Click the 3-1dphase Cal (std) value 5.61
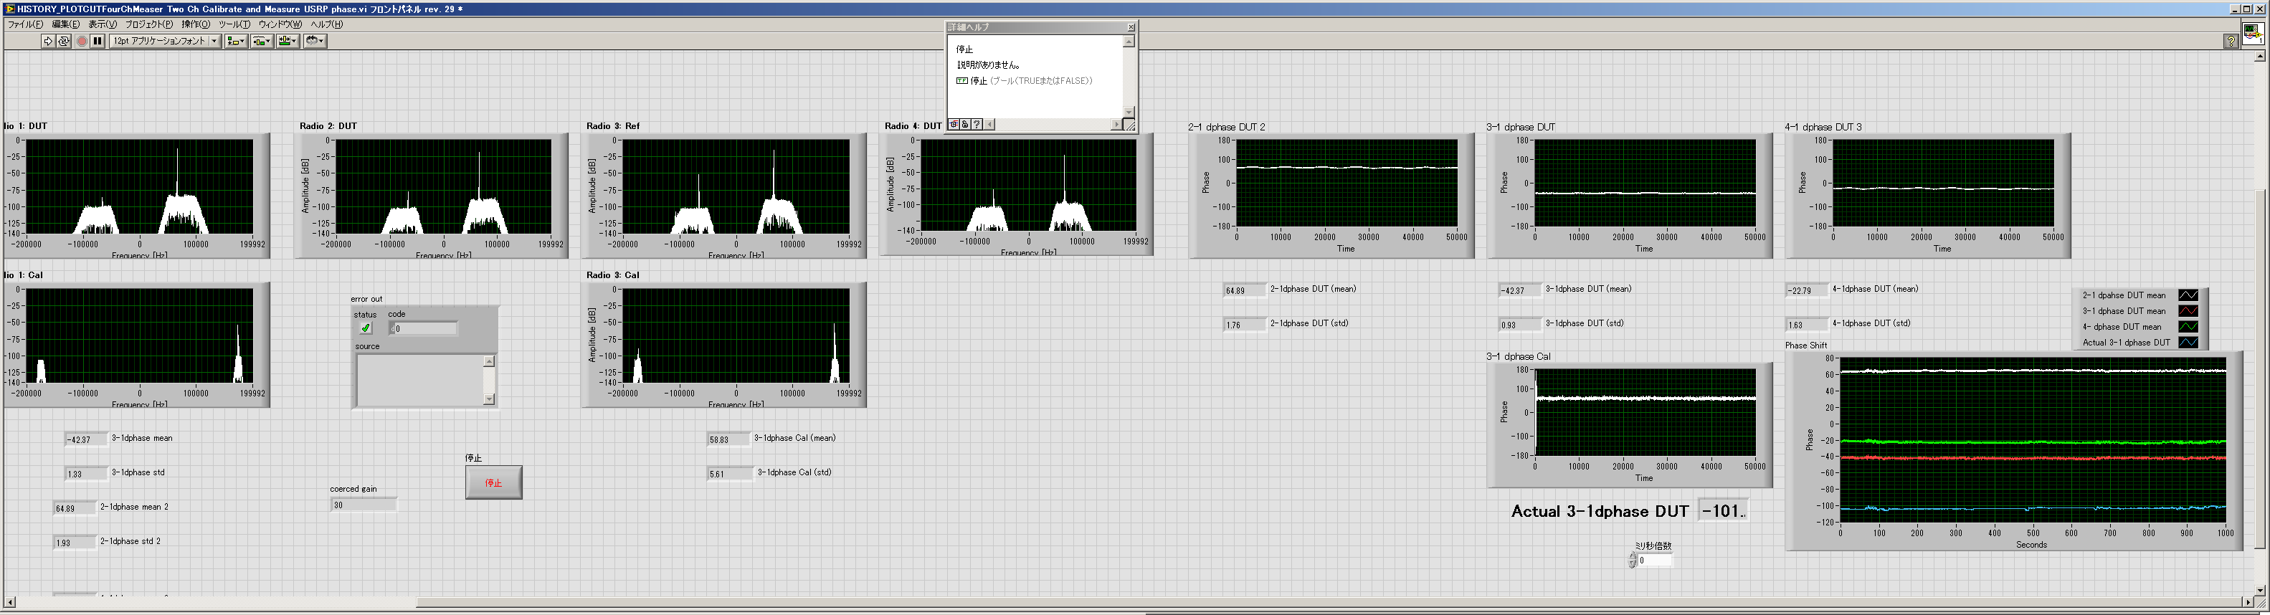 730,474
